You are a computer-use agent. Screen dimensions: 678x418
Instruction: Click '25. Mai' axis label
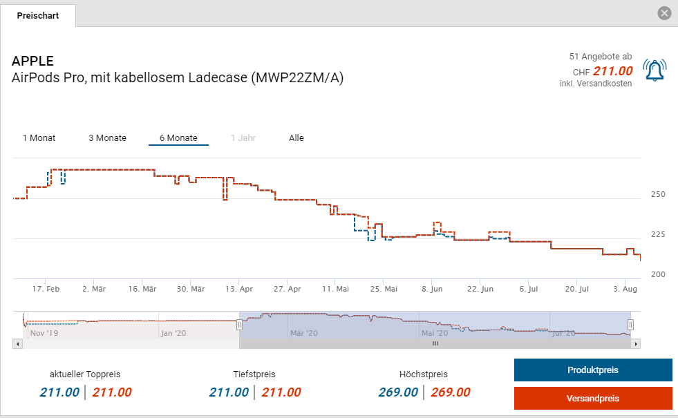(x=384, y=289)
